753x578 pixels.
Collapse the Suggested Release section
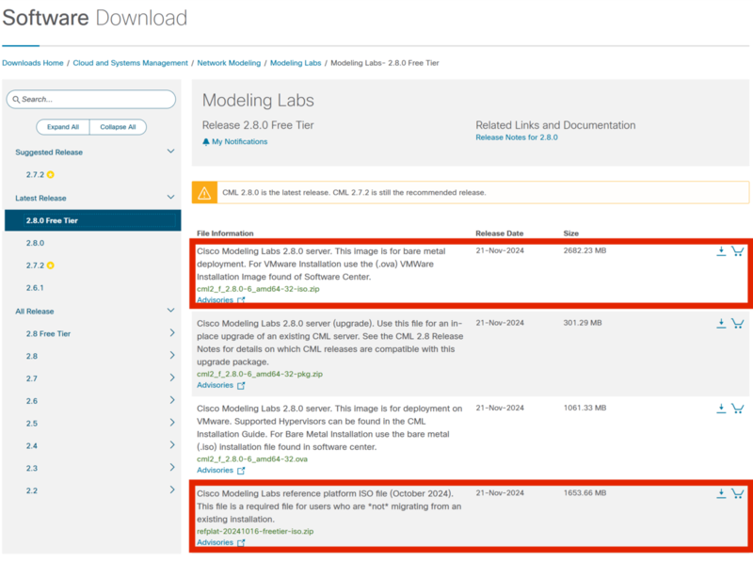coord(170,152)
